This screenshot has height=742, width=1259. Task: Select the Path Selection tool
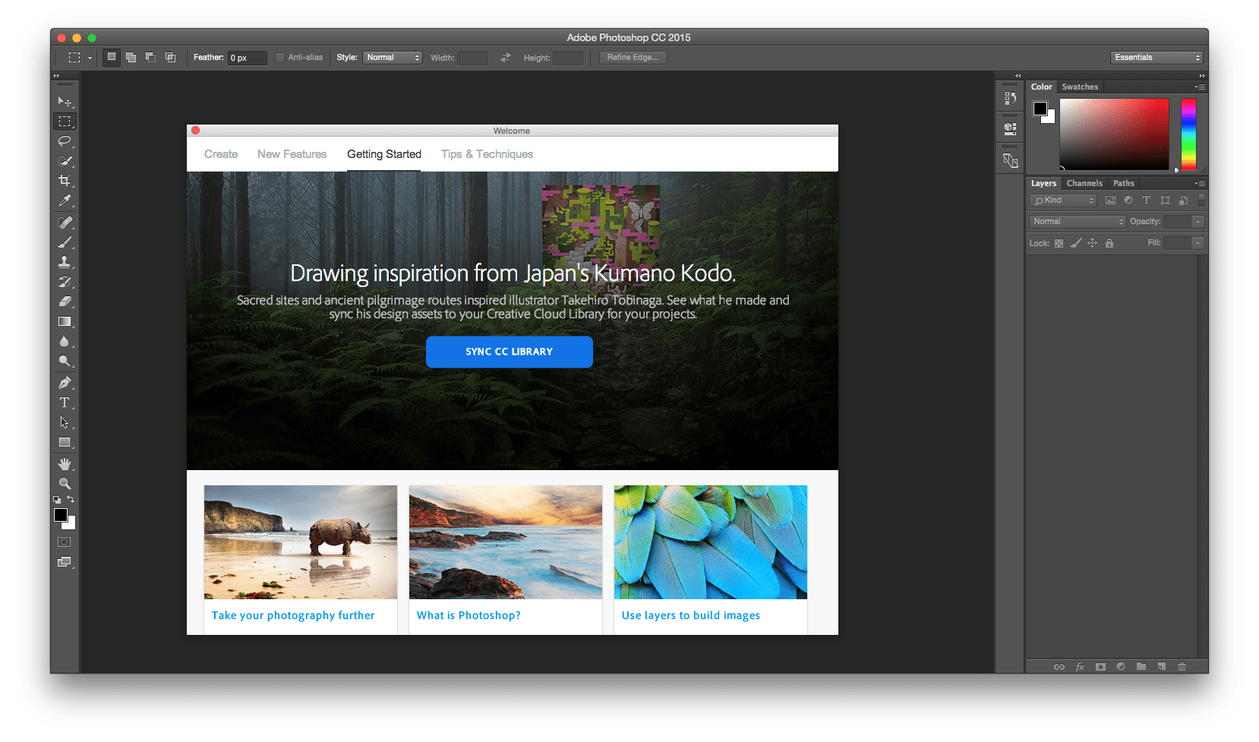point(65,422)
